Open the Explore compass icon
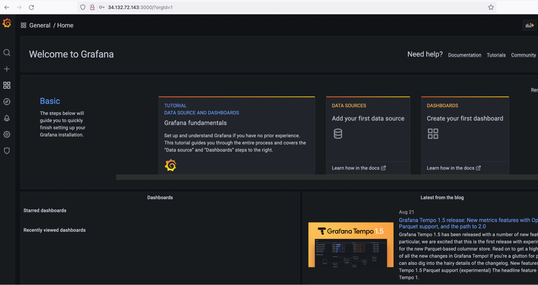 7,102
